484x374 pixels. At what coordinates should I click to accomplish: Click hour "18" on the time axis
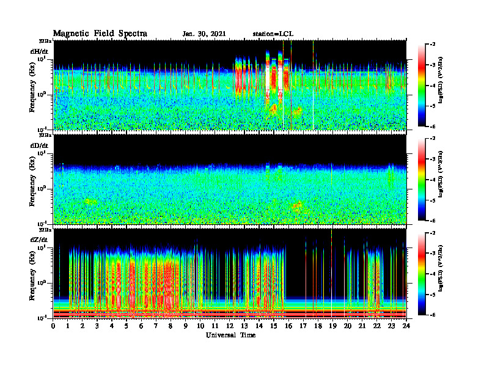coord(318,326)
